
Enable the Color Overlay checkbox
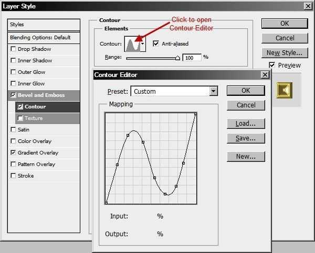13,141
